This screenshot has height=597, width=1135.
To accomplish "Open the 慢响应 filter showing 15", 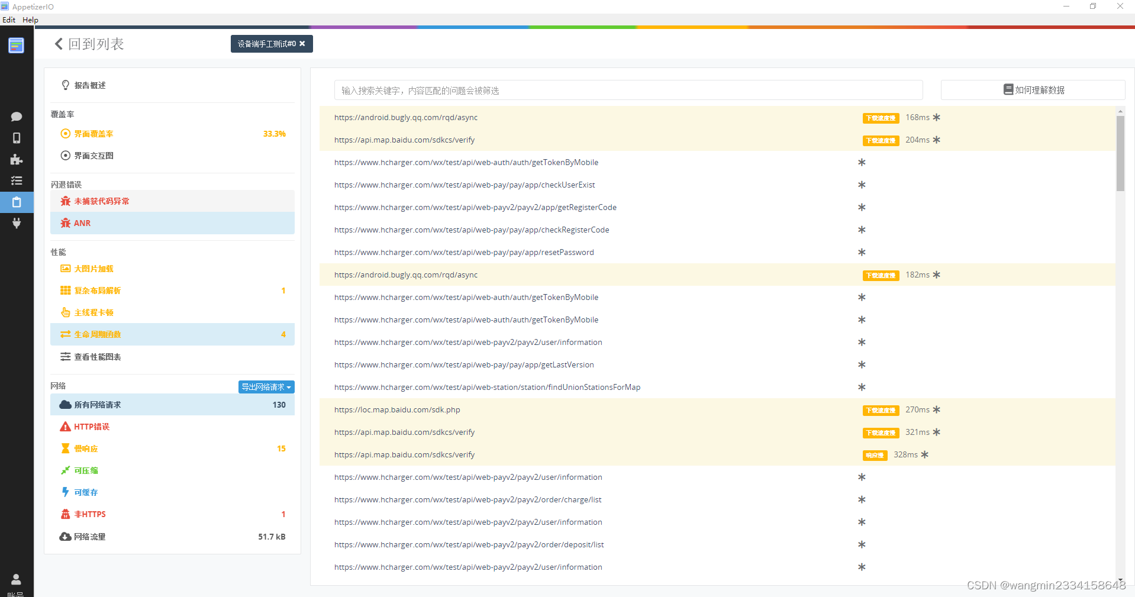I will coord(172,448).
